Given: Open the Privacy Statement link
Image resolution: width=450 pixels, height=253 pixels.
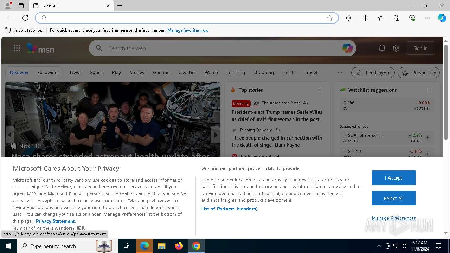Looking at the screenshot, I should click(x=55, y=221).
